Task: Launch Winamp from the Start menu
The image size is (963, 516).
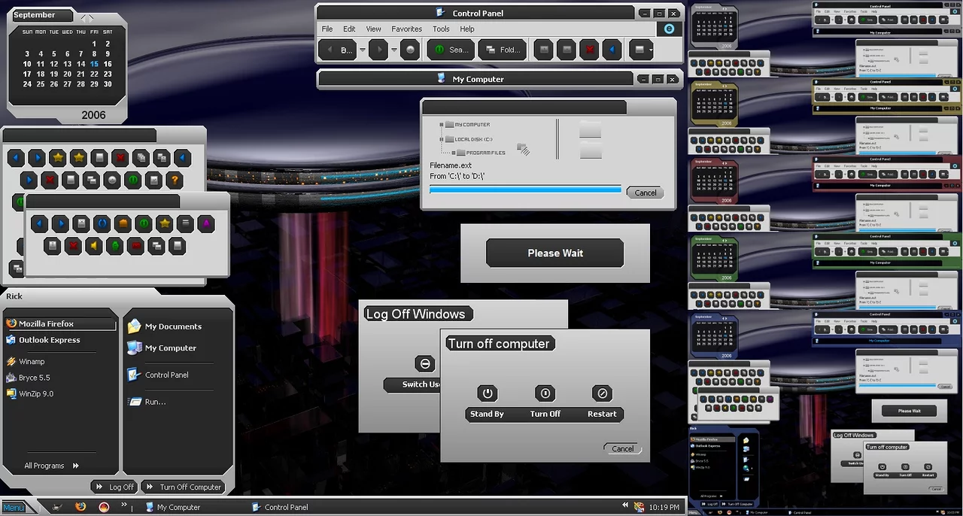Action: [32, 362]
